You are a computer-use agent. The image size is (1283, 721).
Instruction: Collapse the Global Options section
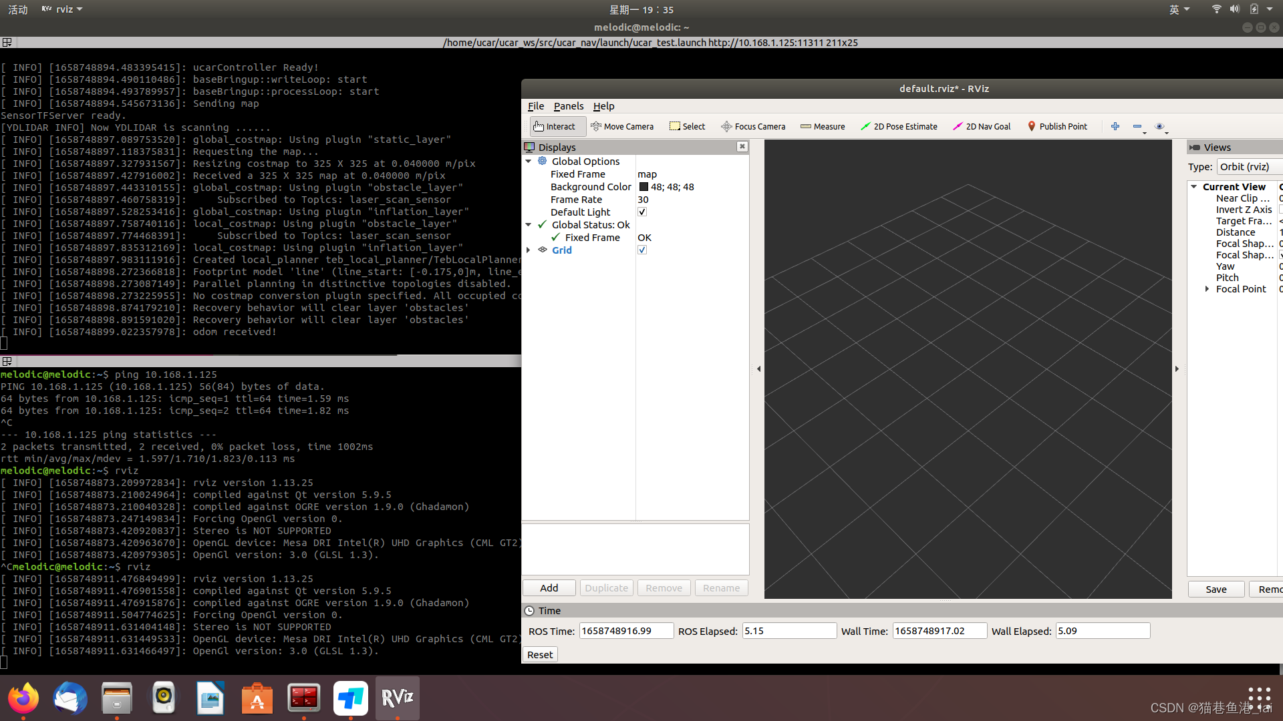pyautogui.click(x=529, y=162)
